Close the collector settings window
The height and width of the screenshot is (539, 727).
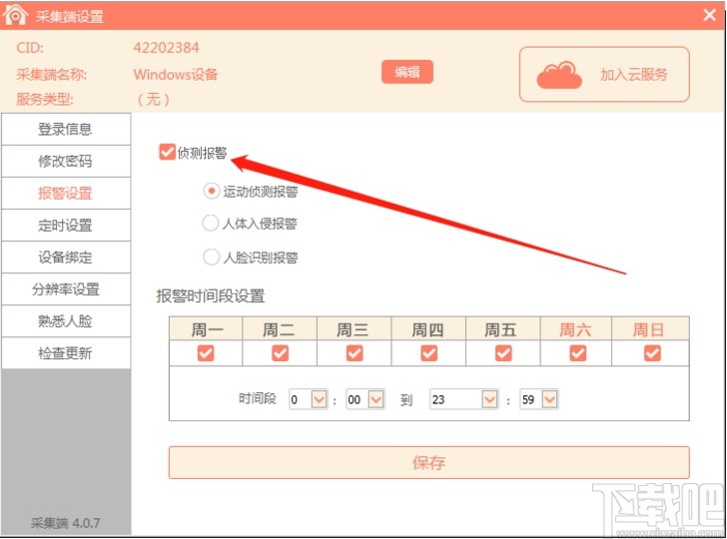coord(709,15)
